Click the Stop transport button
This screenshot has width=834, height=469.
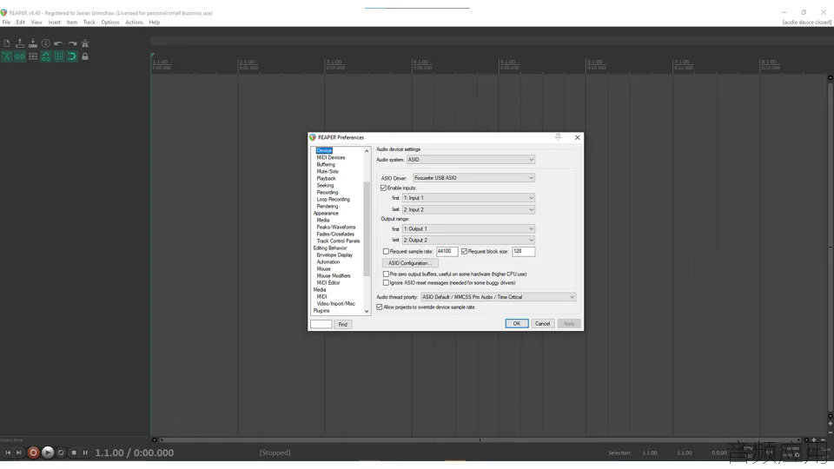pos(74,452)
